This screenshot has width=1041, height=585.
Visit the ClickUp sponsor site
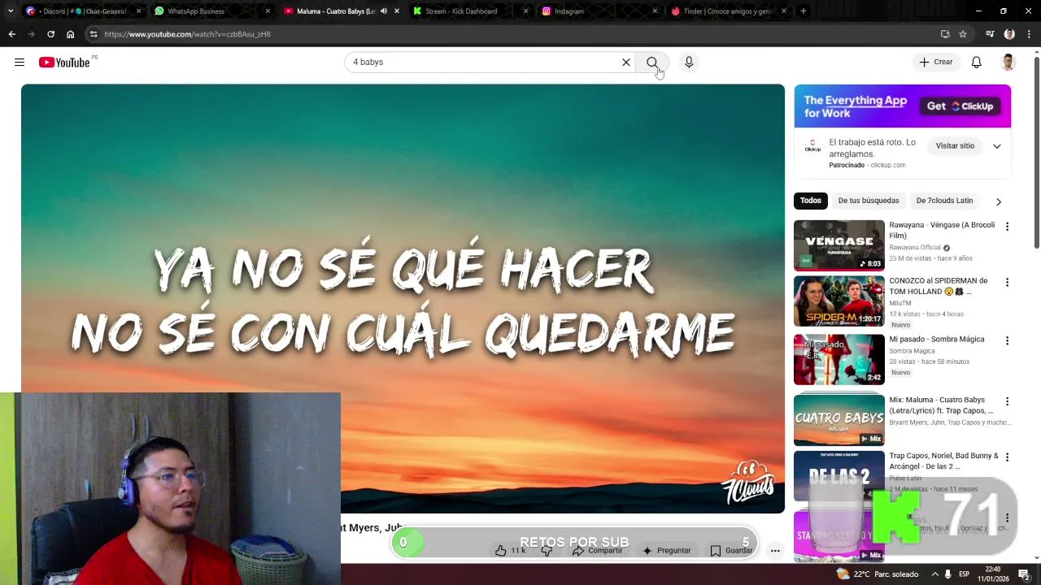(x=955, y=146)
